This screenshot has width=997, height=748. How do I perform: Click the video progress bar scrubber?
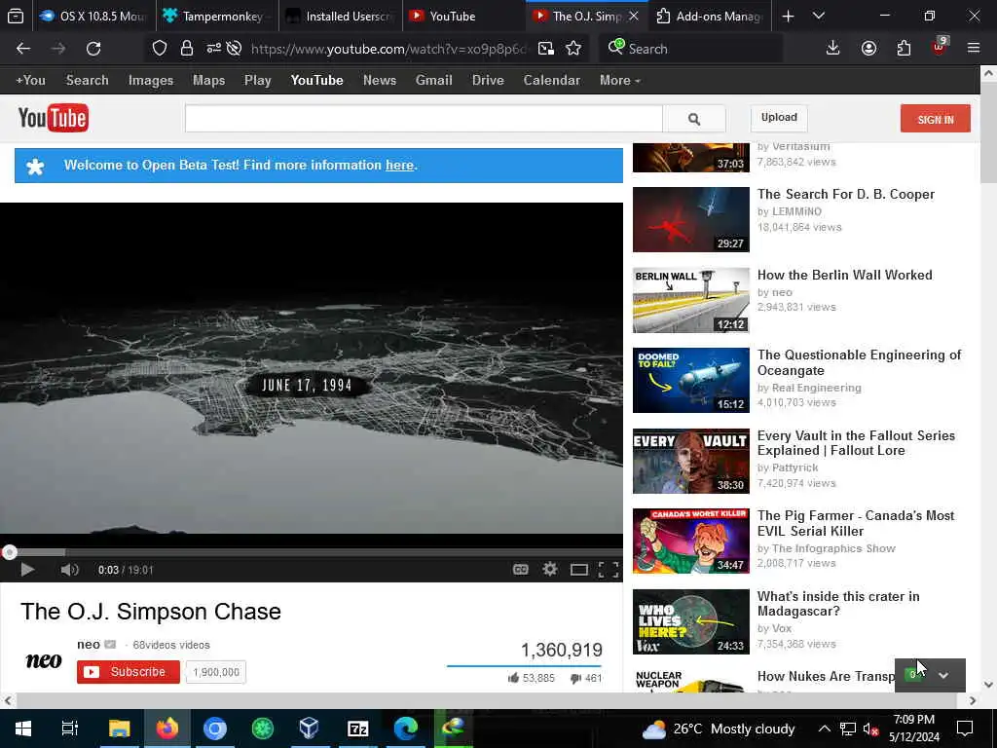[9, 552]
